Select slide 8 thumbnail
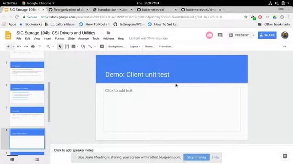293x164 pixels. point(27,138)
